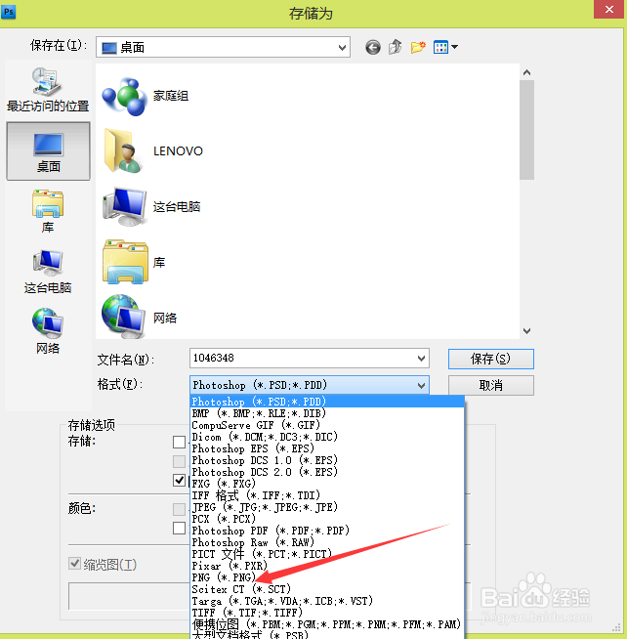Select This PC item in file list
This screenshot has height=639, width=627.
click(x=151, y=206)
